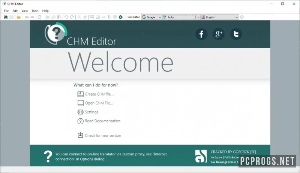Click the Forward arrow toolbar icon

pyautogui.click(x=33, y=17)
